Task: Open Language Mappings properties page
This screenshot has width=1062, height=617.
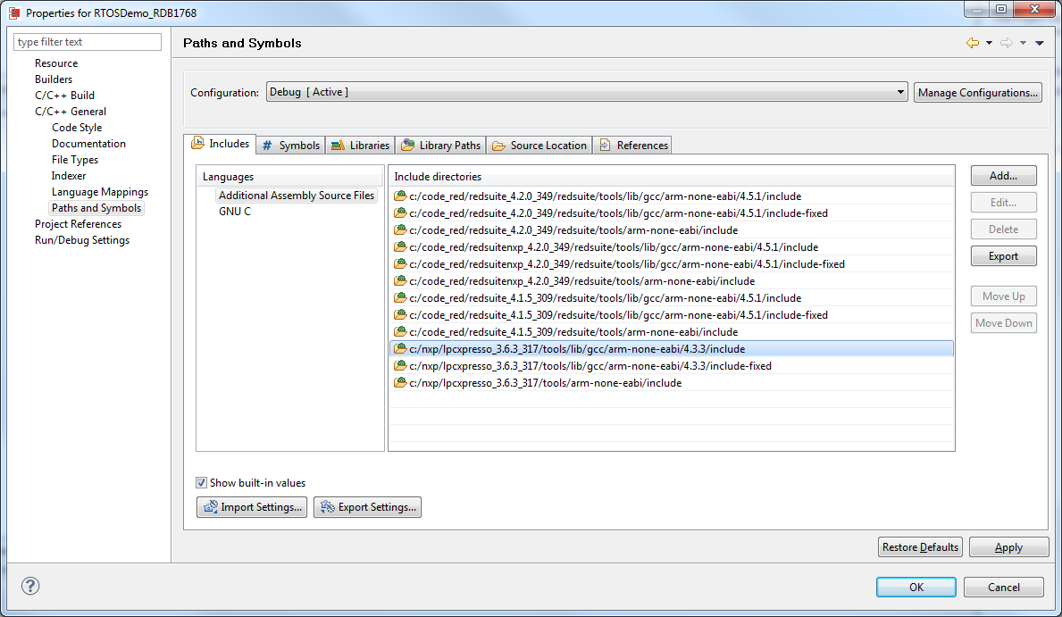Action: 99,192
